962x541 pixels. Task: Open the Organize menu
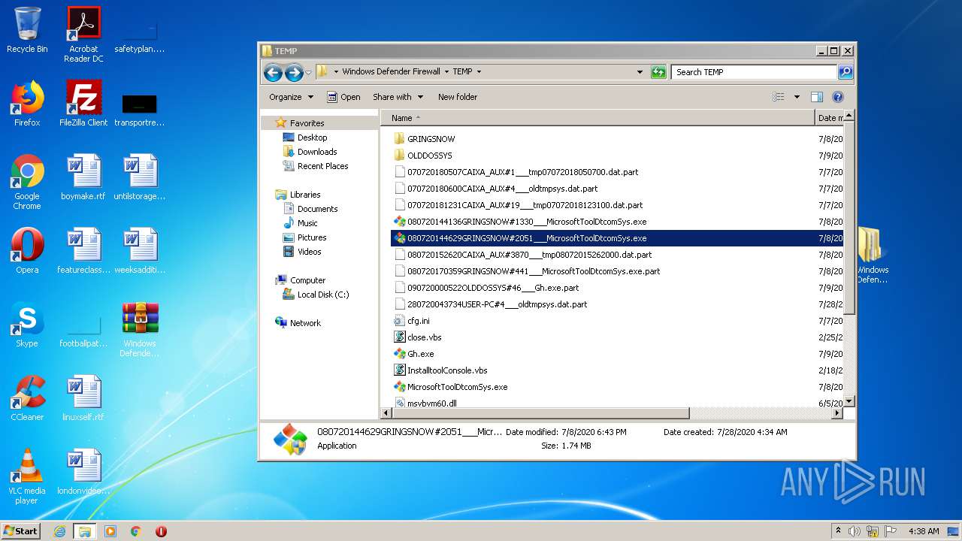click(x=291, y=97)
